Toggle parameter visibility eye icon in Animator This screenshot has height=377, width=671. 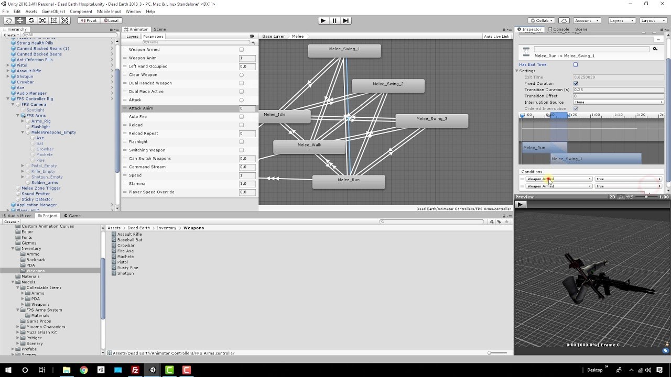[x=252, y=36]
